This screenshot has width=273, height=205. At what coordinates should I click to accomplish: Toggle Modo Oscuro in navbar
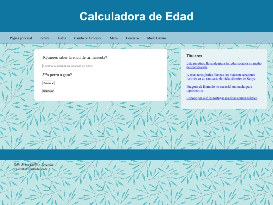[x=156, y=38]
